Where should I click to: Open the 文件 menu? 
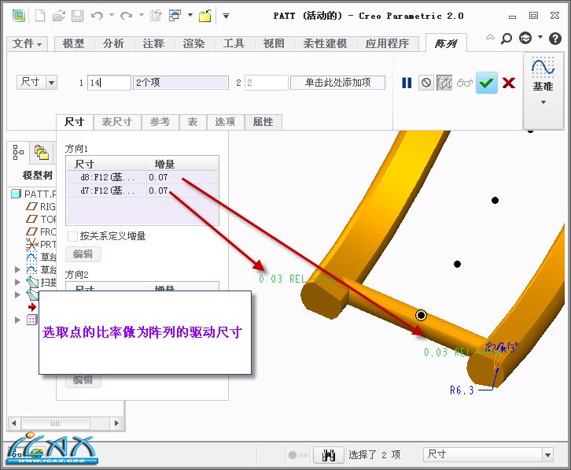tap(26, 44)
